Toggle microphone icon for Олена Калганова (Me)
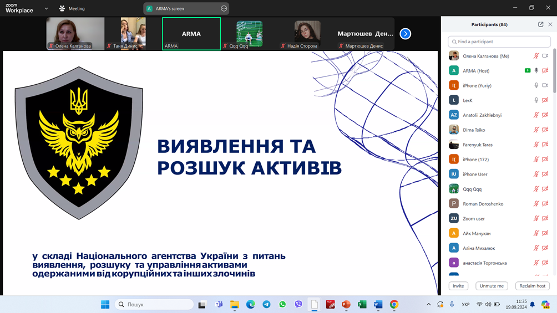557x313 pixels. [x=536, y=56]
